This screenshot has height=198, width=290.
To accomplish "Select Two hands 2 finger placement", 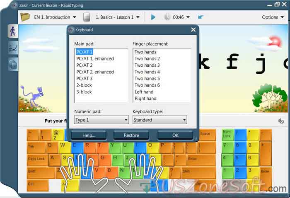I will click(147, 58).
